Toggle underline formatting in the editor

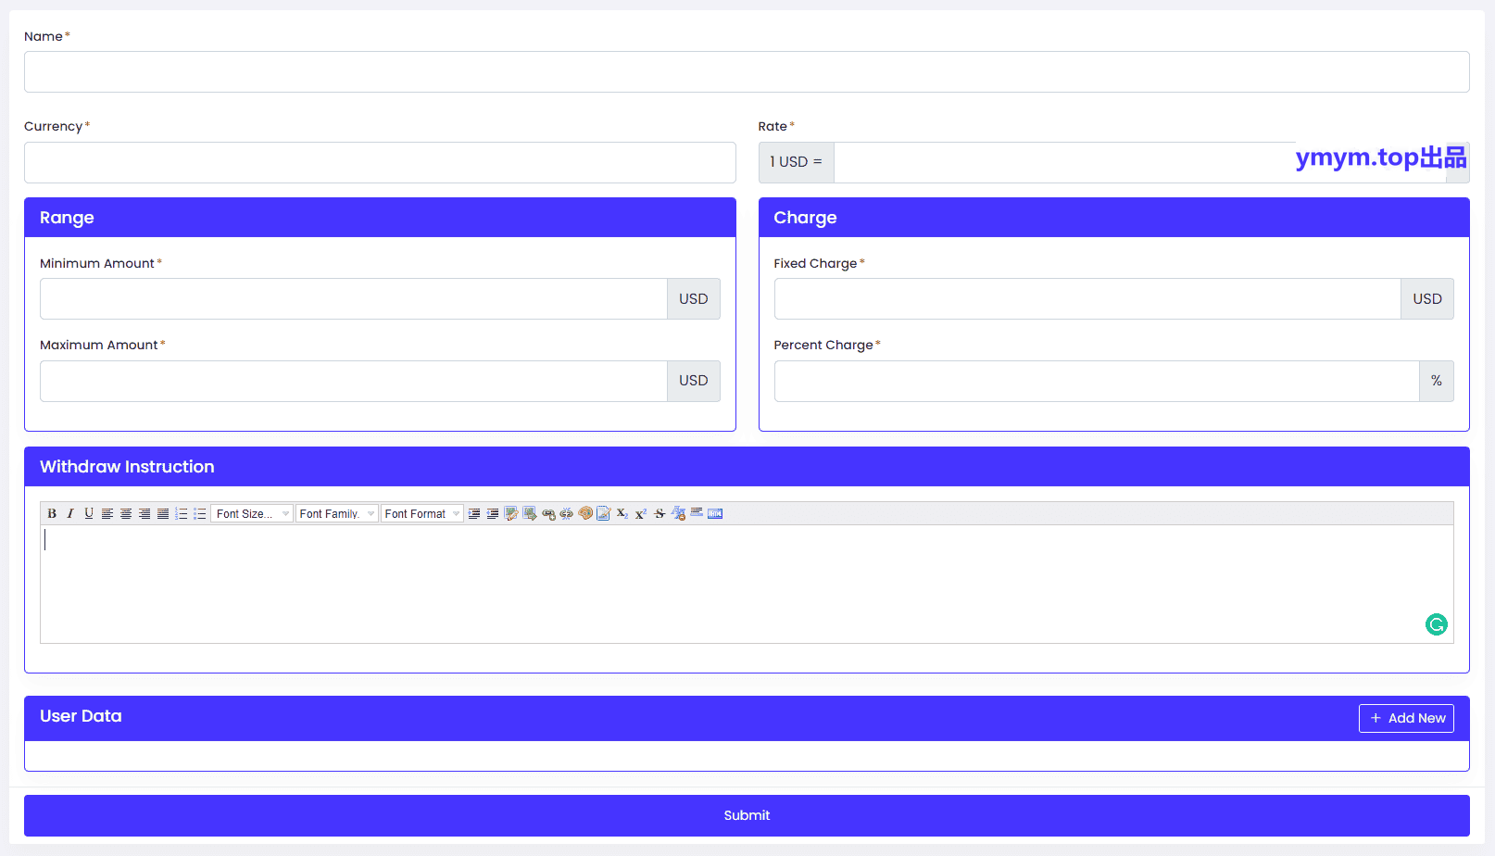[x=89, y=513]
